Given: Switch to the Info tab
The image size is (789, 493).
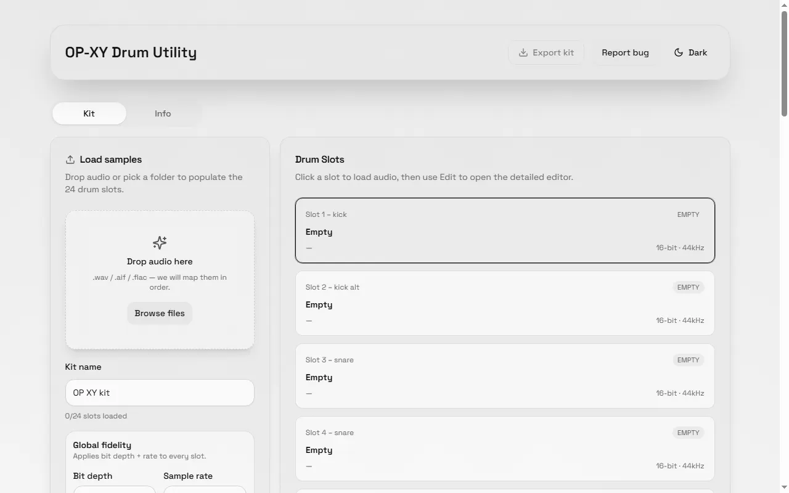Looking at the screenshot, I should pyautogui.click(x=163, y=113).
